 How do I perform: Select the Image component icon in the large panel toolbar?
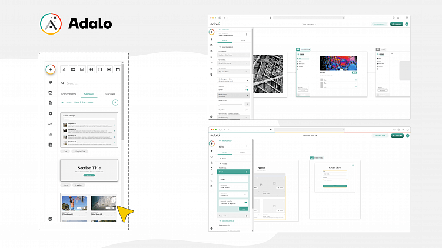82,69
